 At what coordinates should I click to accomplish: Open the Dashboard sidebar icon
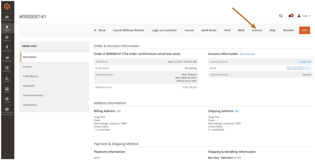click(7, 18)
